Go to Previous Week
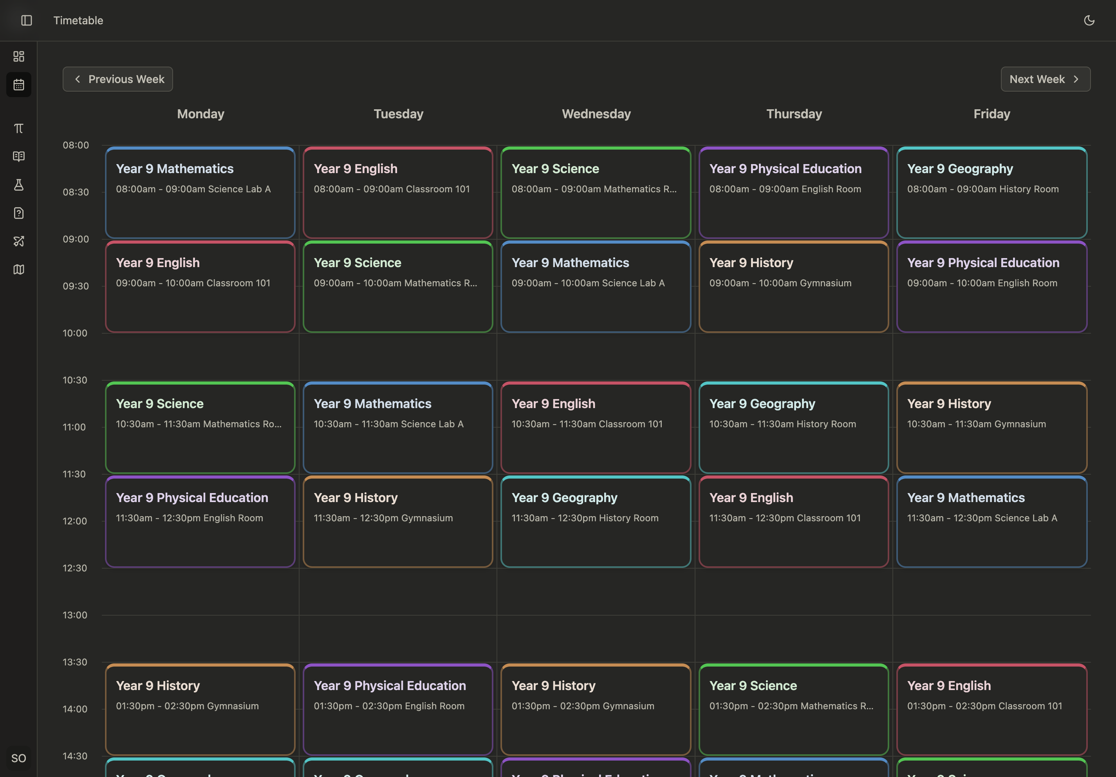The height and width of the screenshot is (777, 1116). [x=117, y=79]
